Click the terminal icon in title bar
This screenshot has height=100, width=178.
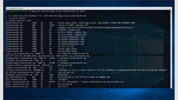click(7, 8)
